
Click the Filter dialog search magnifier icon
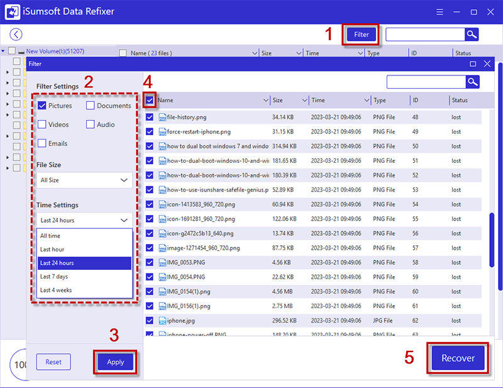pos(473,82)
